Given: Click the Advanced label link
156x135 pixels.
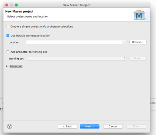Looking at the screenshot, I should 16,66.
